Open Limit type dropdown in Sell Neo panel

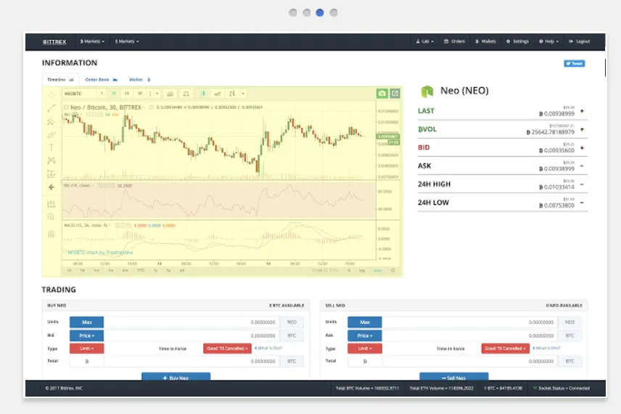[365, 349]
